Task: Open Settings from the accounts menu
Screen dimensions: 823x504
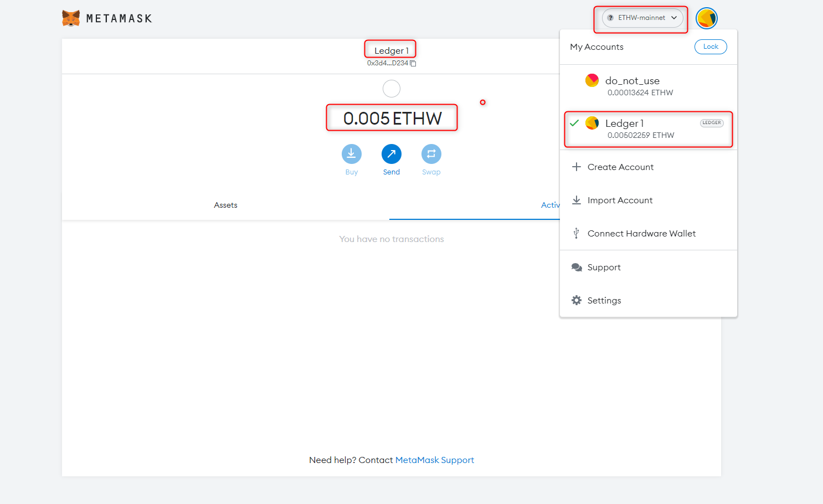Action: [x=604, y=300]
